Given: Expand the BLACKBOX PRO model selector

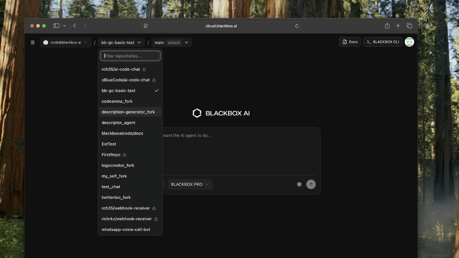Looking at the screenshot, I should coord(190,184).
